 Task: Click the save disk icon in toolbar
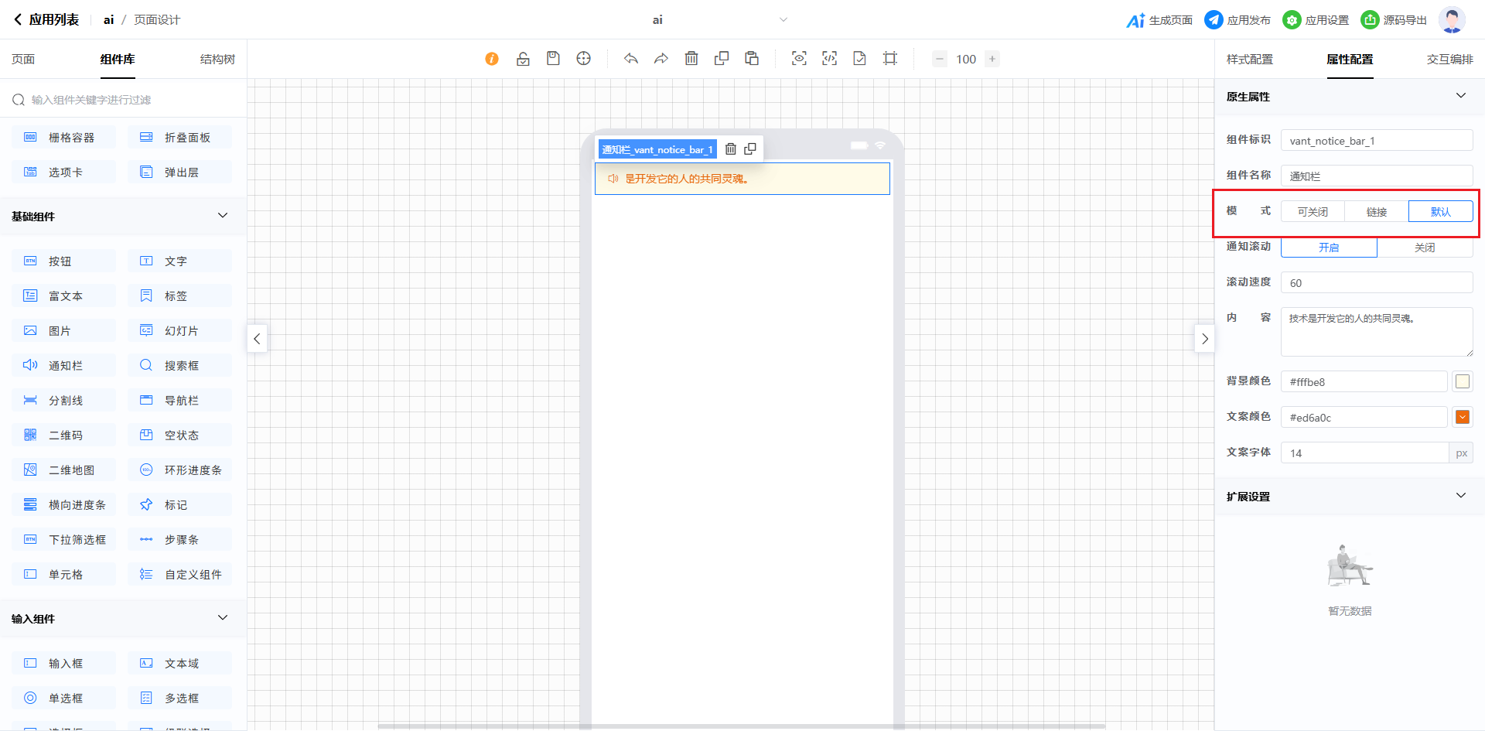tap(553, 59)
